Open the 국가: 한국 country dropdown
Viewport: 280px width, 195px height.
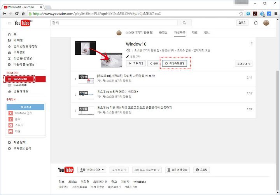tap(119, 170)
